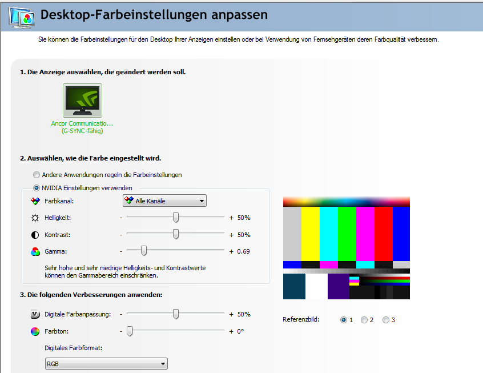Select Andere Anwendungen regeln die Farbeinstellungen
Screen dimensions: 483x373
37,175
